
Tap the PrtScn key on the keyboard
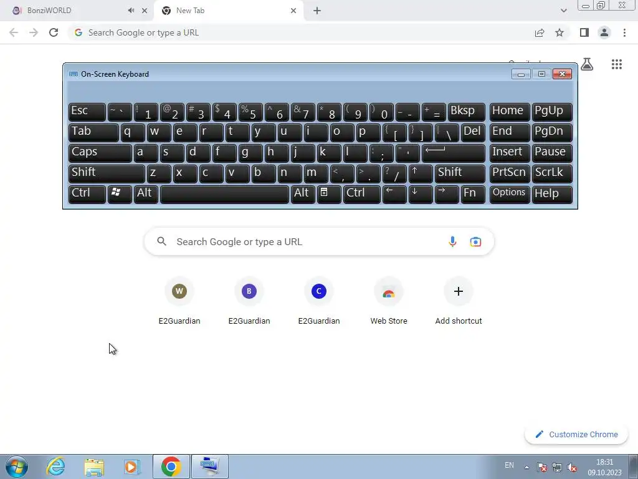[510, 173]
